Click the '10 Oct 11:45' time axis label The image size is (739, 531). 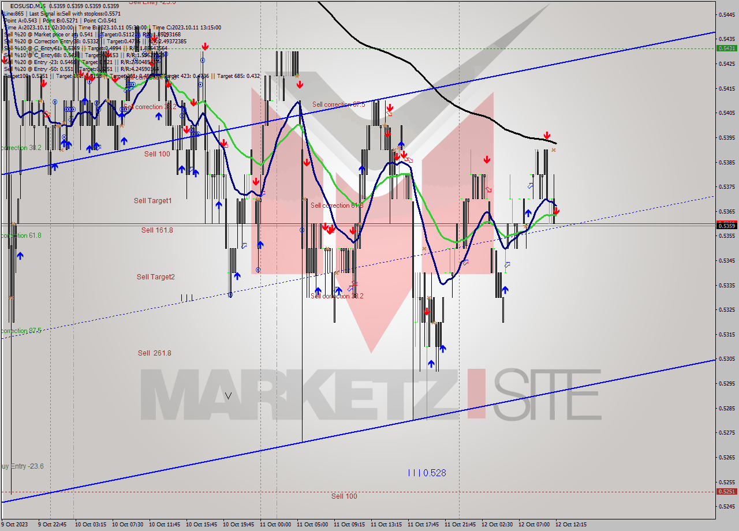coord(164,525)
